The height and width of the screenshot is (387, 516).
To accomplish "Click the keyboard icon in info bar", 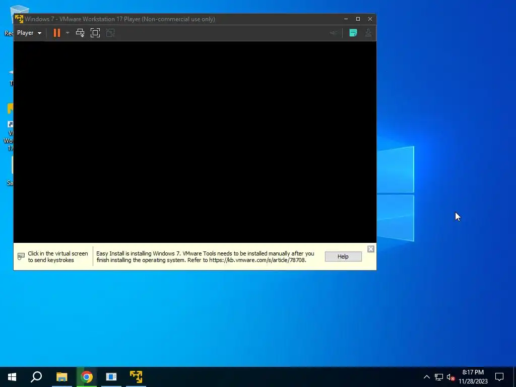I will click(x=21, y=256).
